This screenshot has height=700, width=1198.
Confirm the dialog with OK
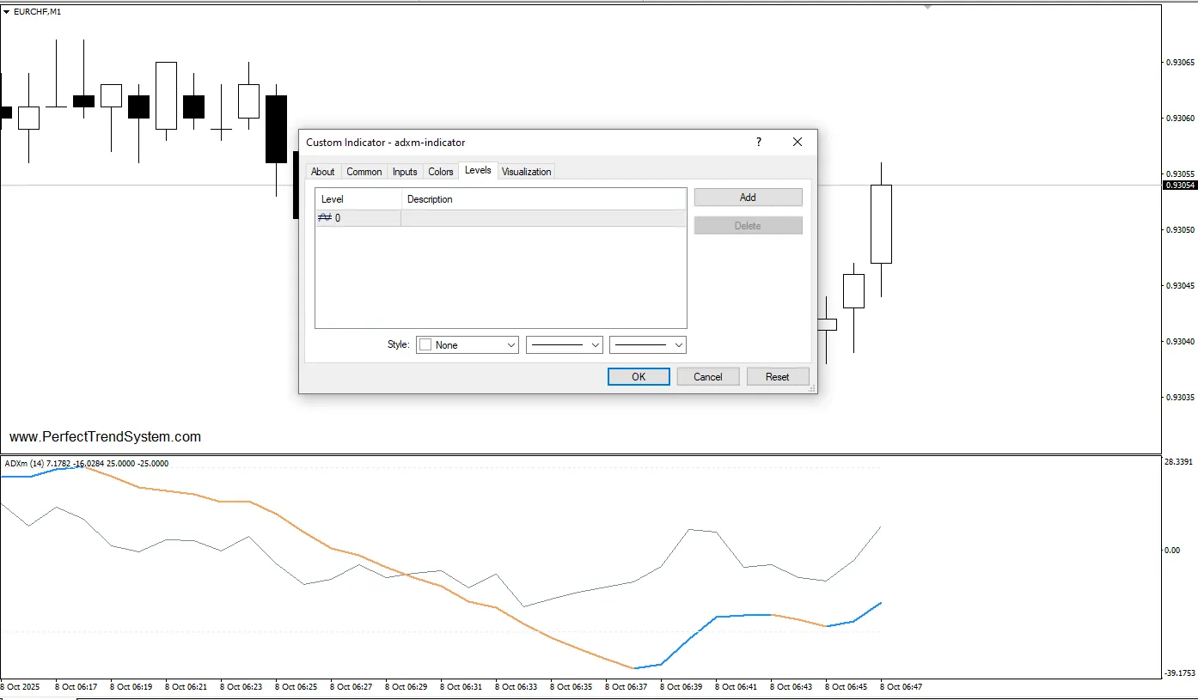[639, 377]
